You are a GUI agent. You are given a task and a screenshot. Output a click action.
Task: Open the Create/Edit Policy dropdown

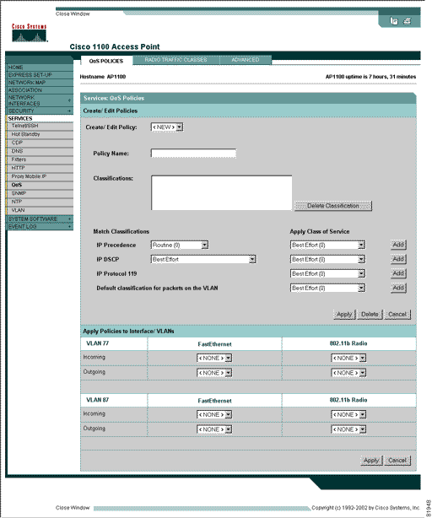167,127
